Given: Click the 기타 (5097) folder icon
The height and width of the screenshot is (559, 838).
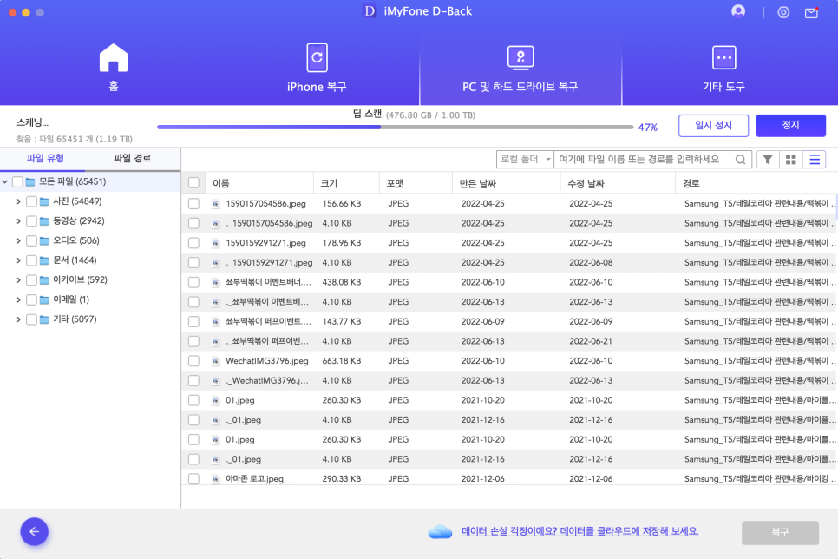Looking at the screenshot, I should click(44, 320).
